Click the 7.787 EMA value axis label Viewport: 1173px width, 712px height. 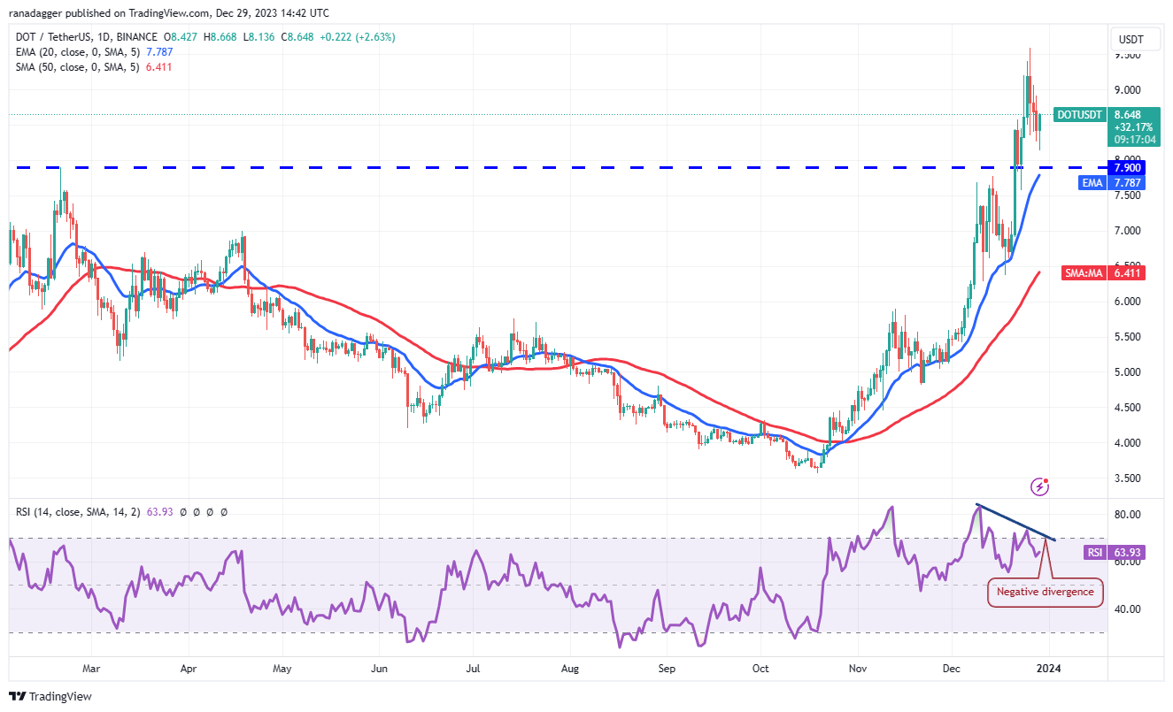click(x=1129, y=183)
